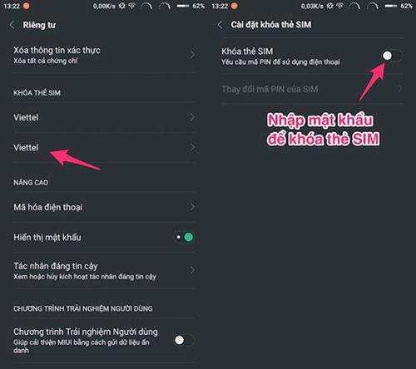Viewport: 416px width, 369px height.
Task: Open the chevron beside Mã hóa điện thoại
Action: (192, 207)
